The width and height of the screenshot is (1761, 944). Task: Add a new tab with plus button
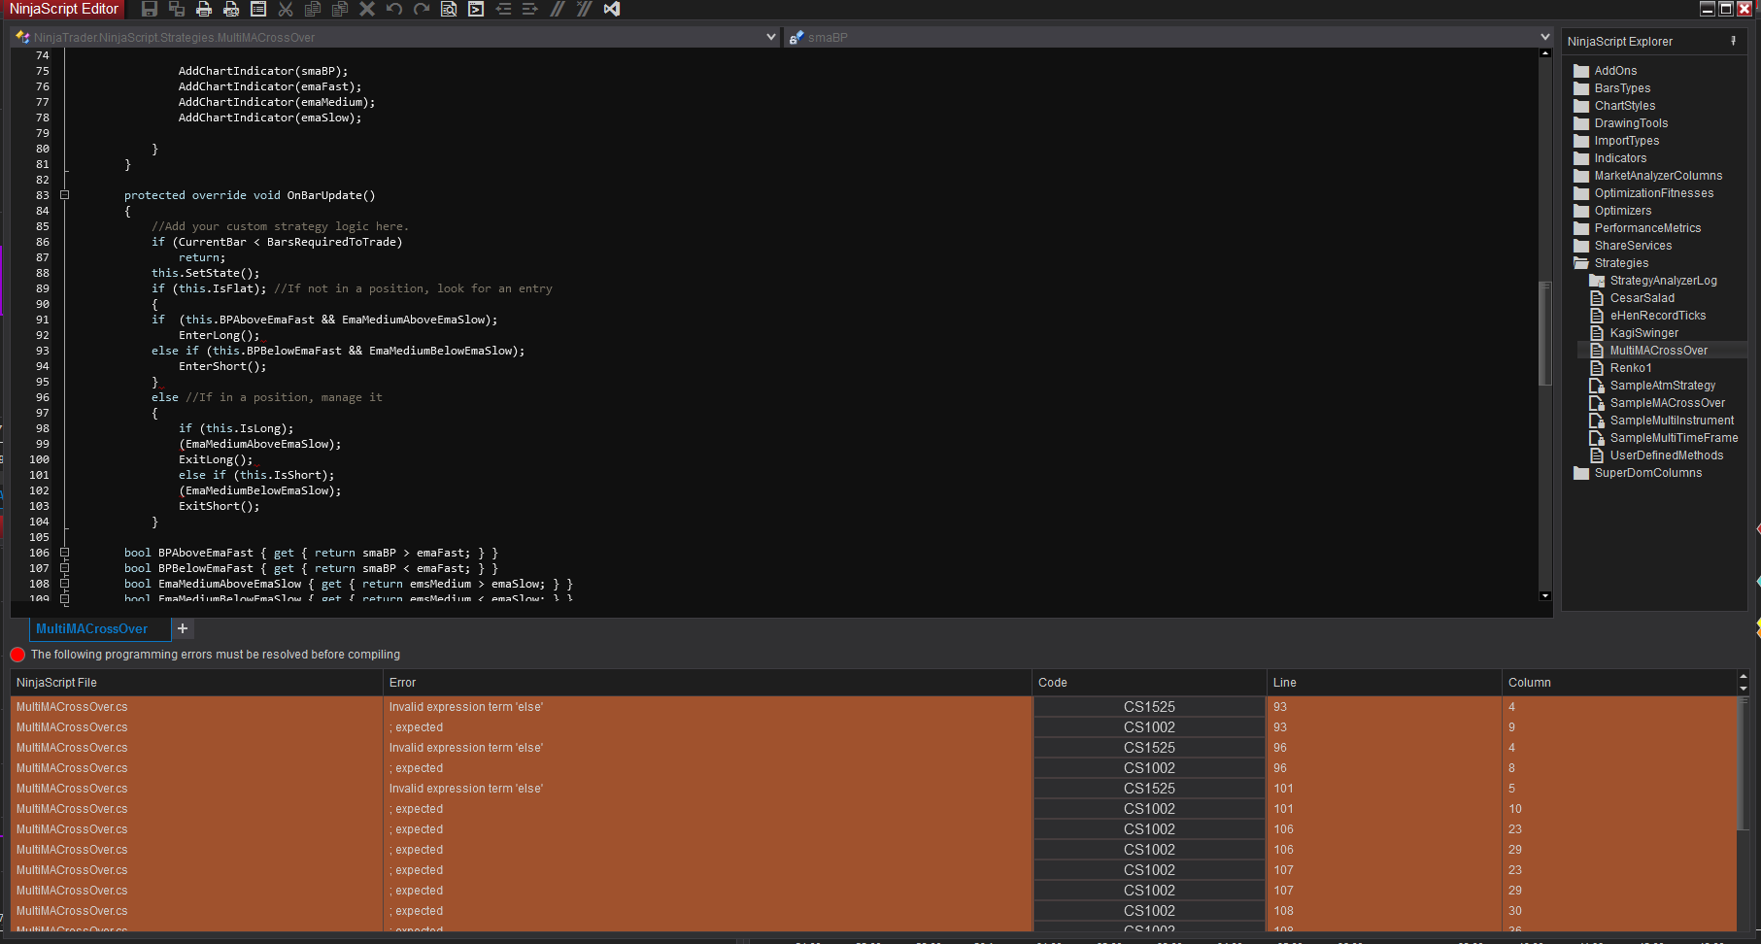tap(182, 629)
